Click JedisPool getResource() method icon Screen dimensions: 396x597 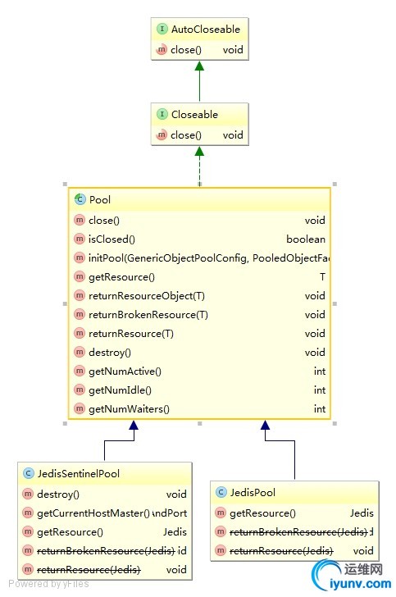click(221, 513)
